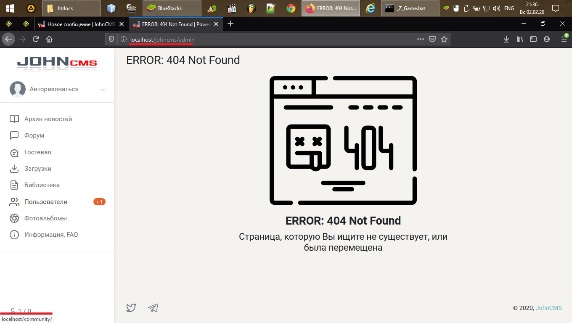The height and width of the screenshot is (323, 572).
Task: Click the volume icon in system tray
Action: [496, 8]
